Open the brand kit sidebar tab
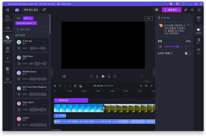Screen dimensions: 206x136 (x=7, y=80)
